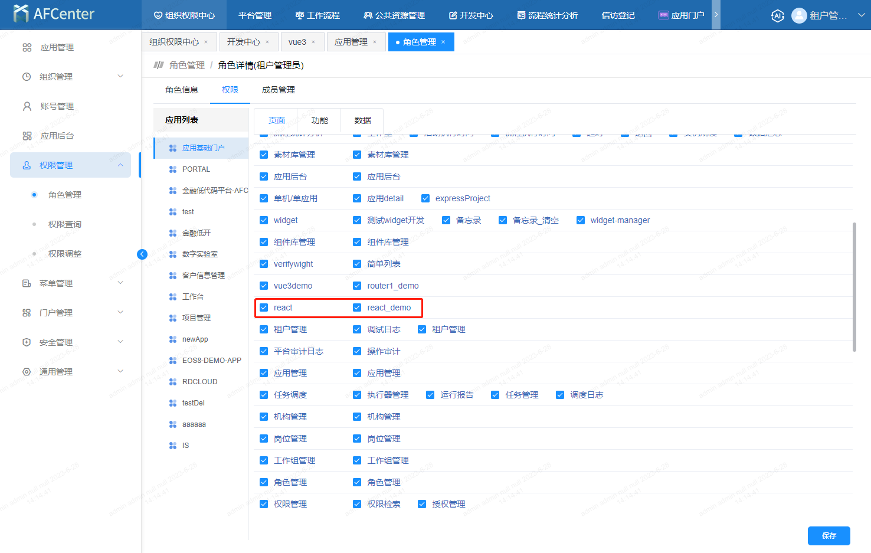Close the vue3 tab with its x icon
The width and height of the screenshot is (871, 553).
[313, 42]
